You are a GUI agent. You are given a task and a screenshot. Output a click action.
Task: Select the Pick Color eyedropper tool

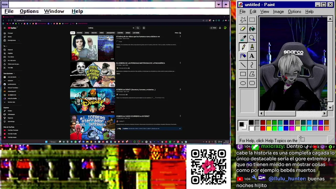point(243,38)
